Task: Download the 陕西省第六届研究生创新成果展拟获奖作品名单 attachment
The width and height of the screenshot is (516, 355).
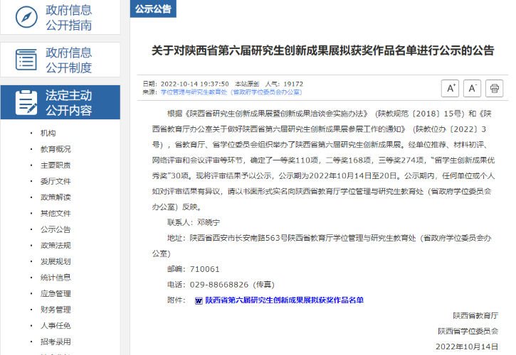Action: (x=284, y=300)
